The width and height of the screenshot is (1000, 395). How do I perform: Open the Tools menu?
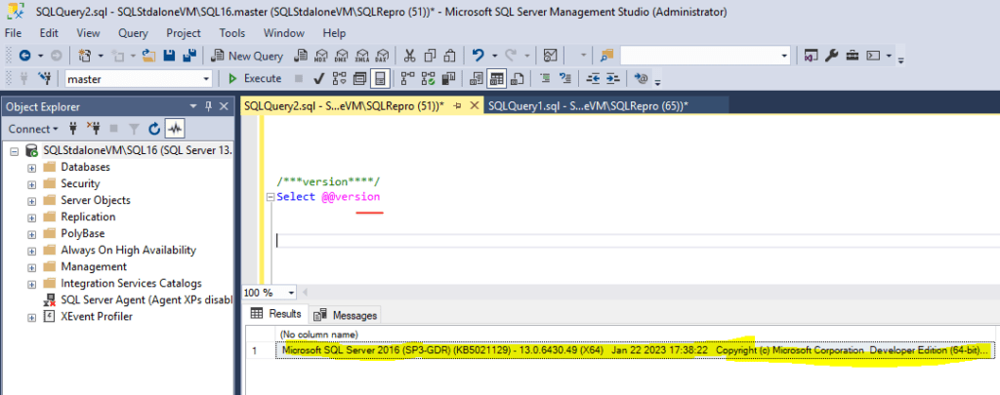[232, 33]
